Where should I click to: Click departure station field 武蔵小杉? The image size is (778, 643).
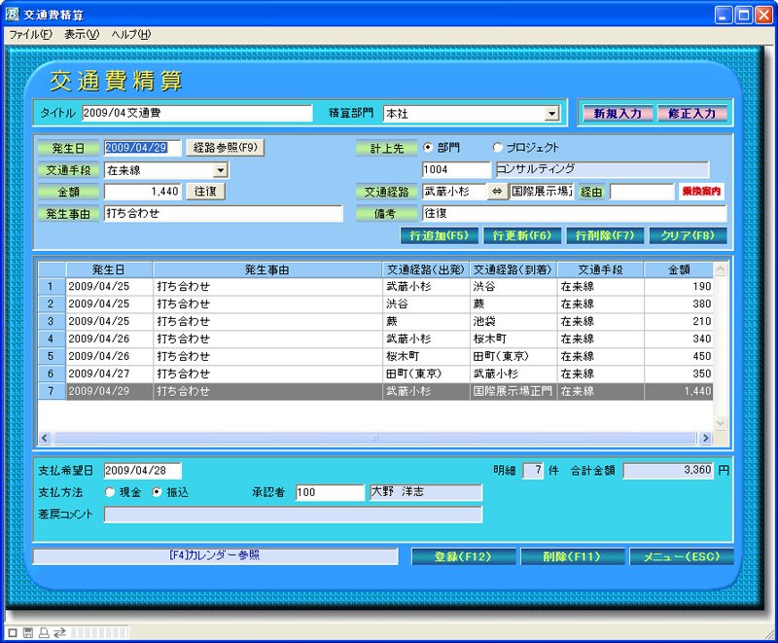pos(454,192)
